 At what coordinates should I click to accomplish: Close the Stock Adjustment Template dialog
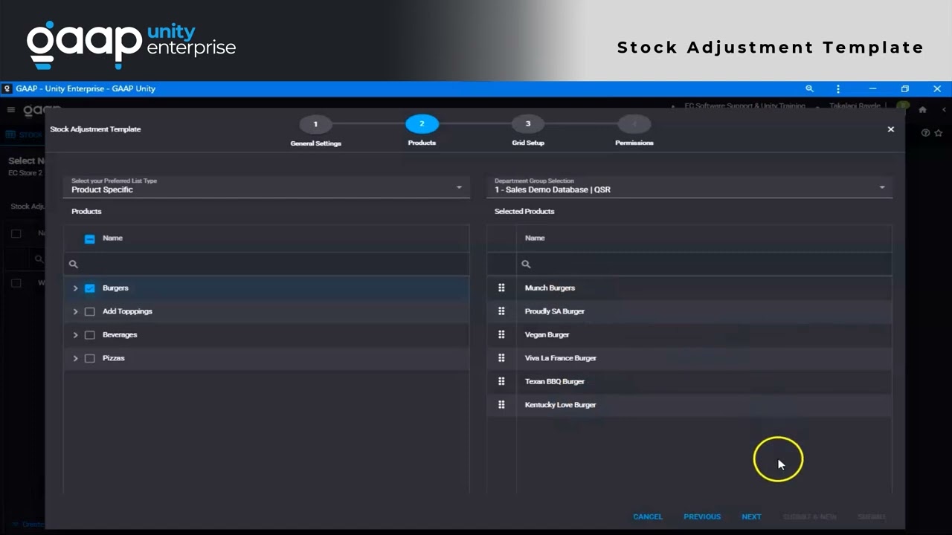pos(890,129)
